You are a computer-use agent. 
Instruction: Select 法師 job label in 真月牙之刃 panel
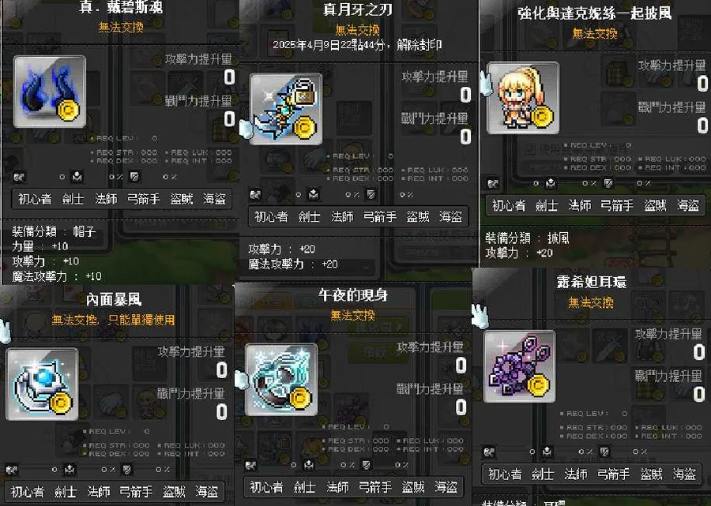point(342,217)
